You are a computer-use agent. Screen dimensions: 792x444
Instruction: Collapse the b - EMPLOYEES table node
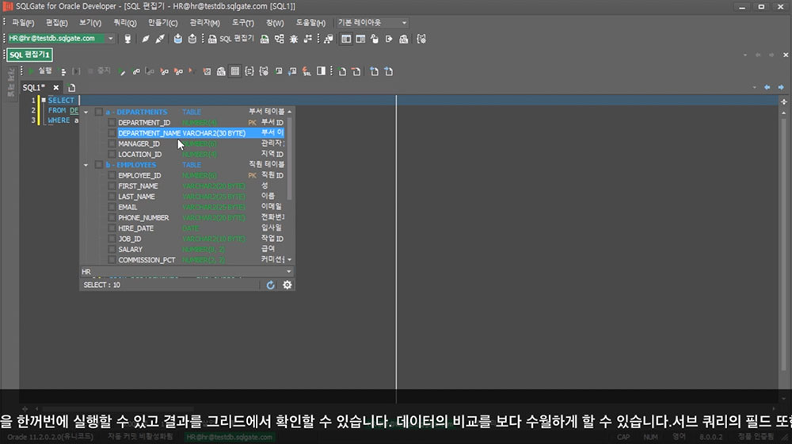86,165
